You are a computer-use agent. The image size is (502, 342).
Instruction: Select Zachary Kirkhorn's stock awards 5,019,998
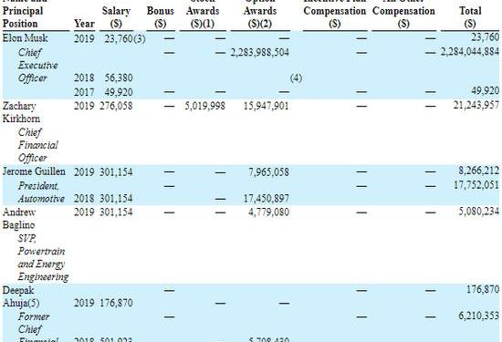(x=204, y=106)
